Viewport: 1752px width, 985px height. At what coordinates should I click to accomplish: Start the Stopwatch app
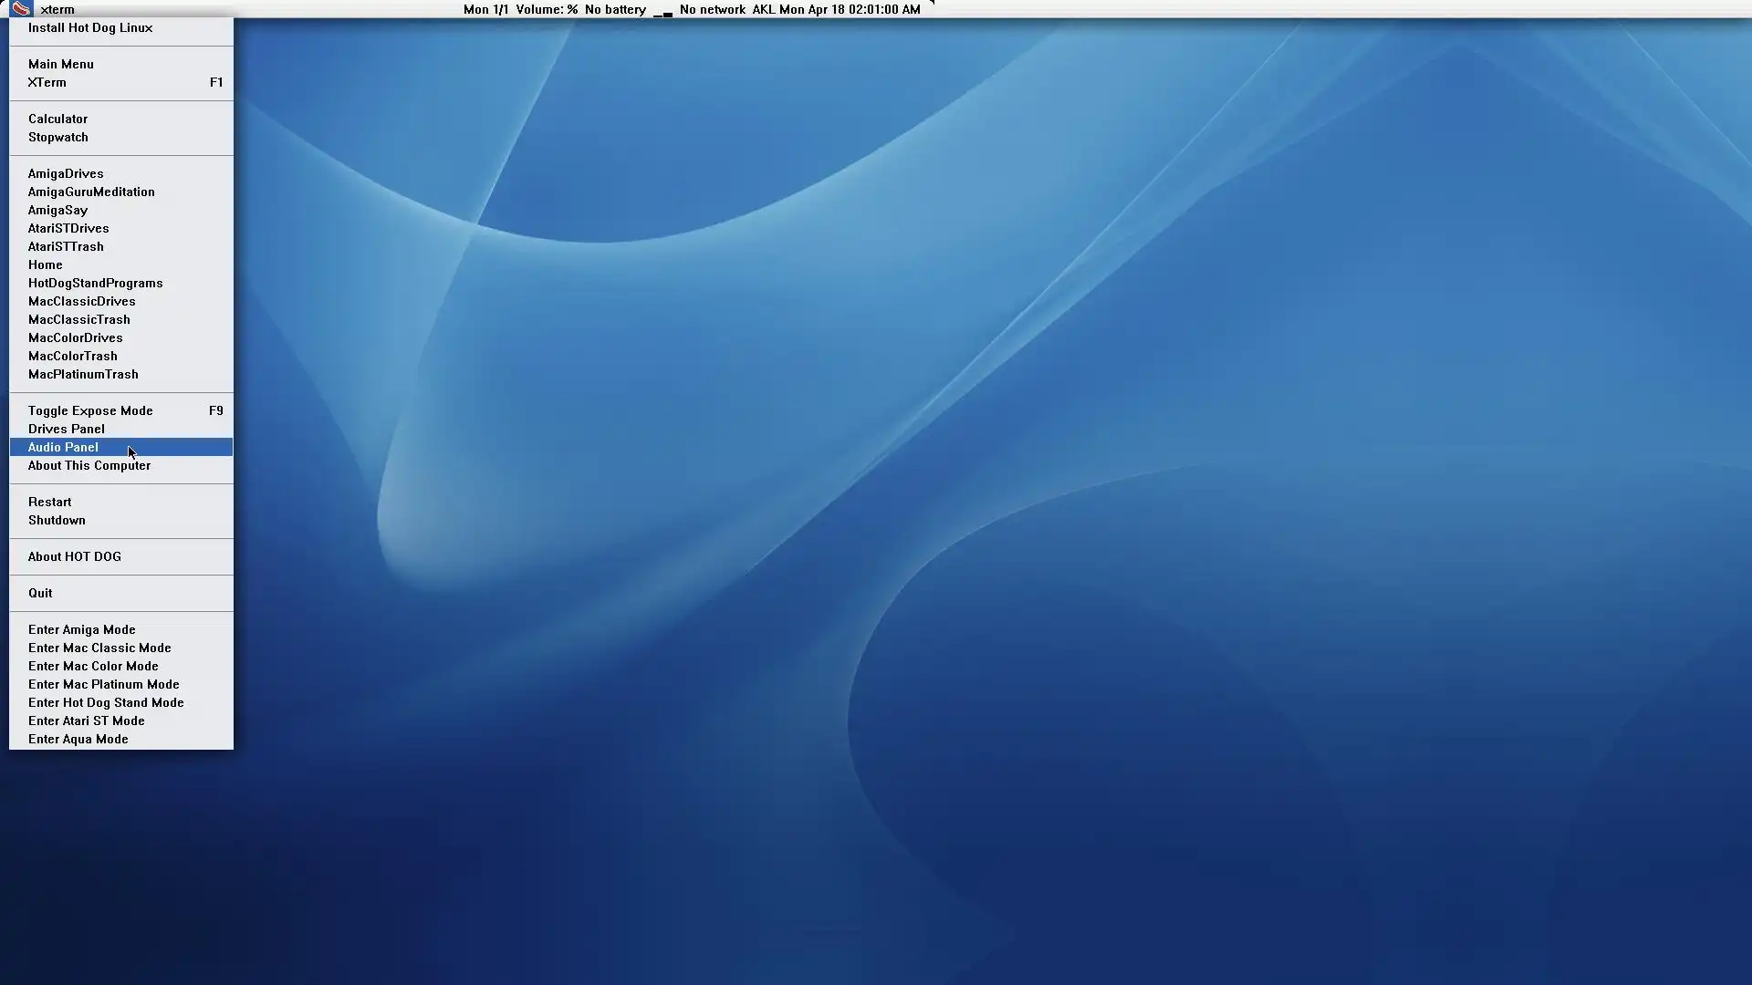(x=58, y=137)
